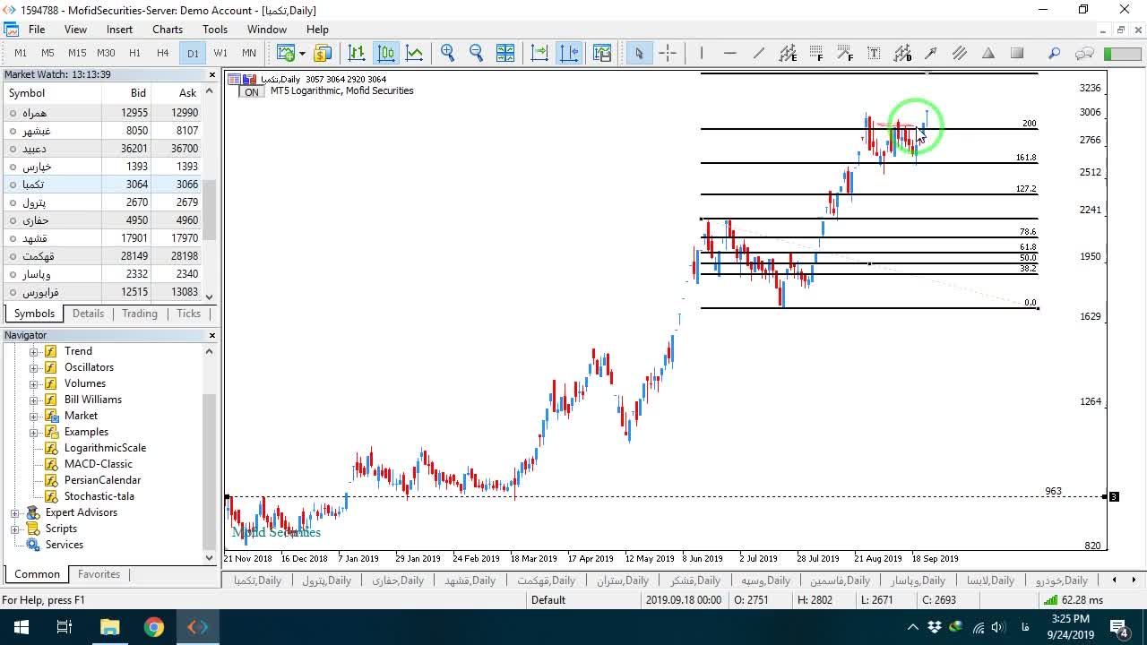This screenshot has width=1147, height=645.
Task: Open the File menu
Action: click(37, 30)
